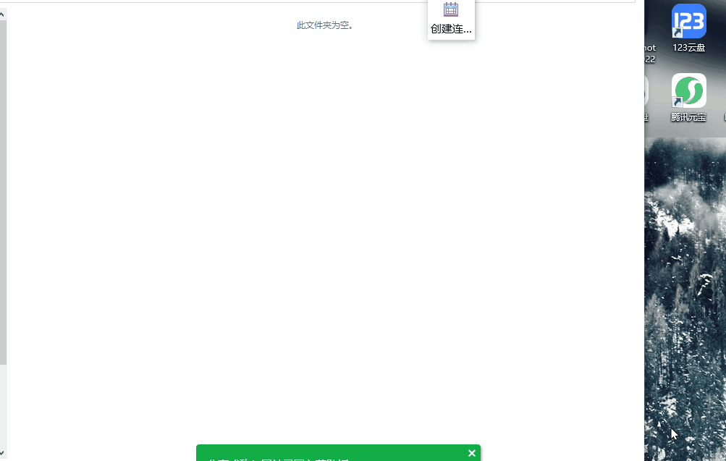
Task: Select the 创建连... text label
Action: (x=451, y=29)
